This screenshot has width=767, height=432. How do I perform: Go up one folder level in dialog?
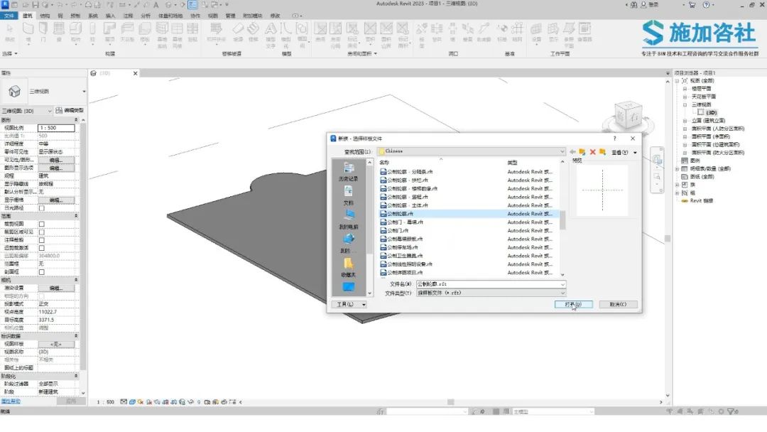pos(582,152)
